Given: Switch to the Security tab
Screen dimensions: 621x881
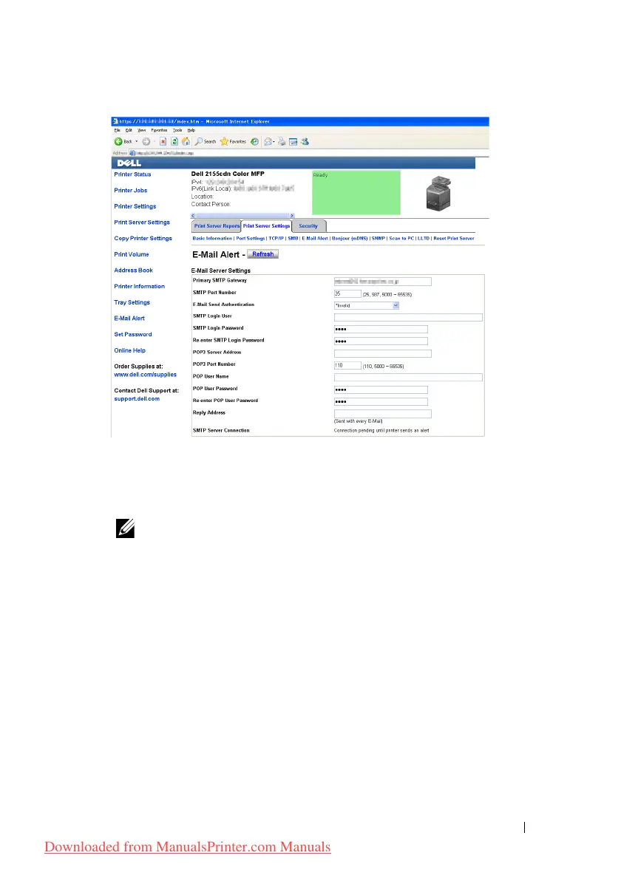Looking at the screenshot, I should point(308,226).
